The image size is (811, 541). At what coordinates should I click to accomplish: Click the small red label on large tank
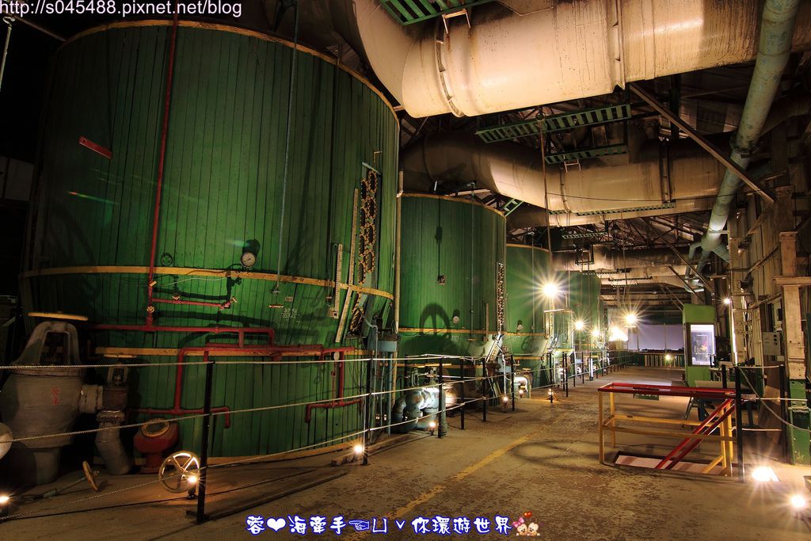[x=95, y=147]
